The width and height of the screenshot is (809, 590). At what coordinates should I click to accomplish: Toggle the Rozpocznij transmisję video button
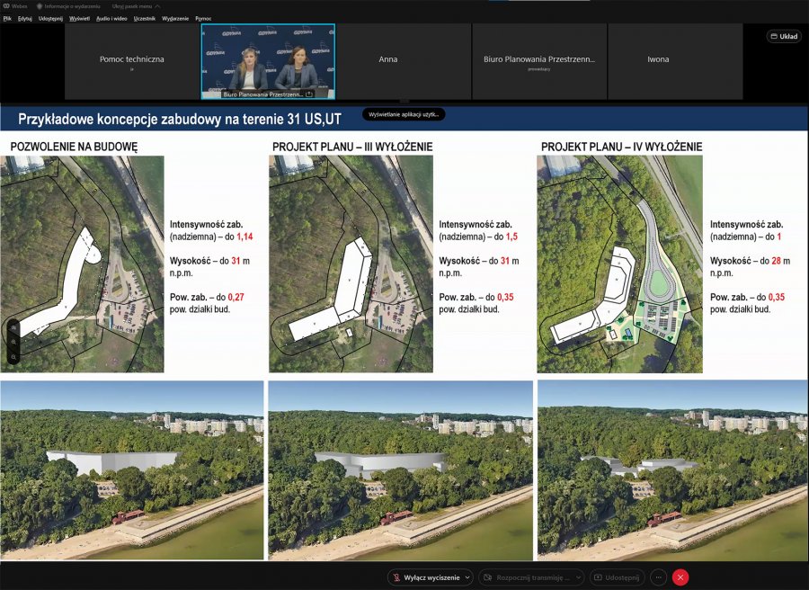coord(525,577)
